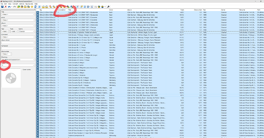The height and width of the screenshot is (138, 264).
Task: Sort by the Genre column header
Action: click(223, 10)
